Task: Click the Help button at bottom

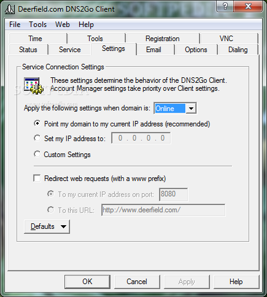Action: pyautogui.click(x=236, y=282)
